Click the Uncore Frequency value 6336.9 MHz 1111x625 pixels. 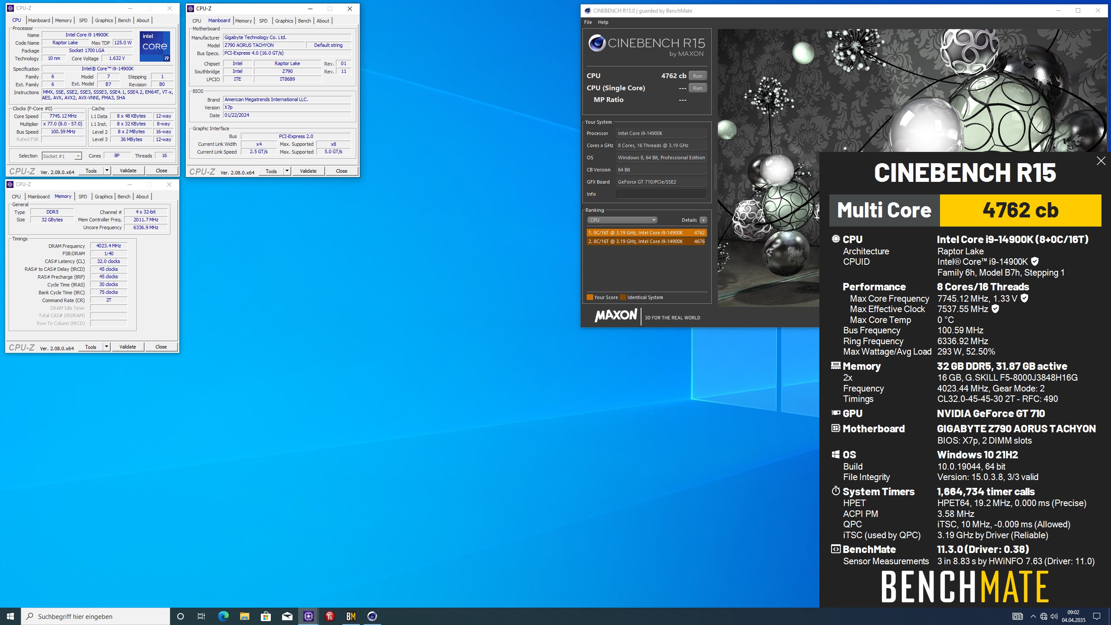click(x=146, y=227)
